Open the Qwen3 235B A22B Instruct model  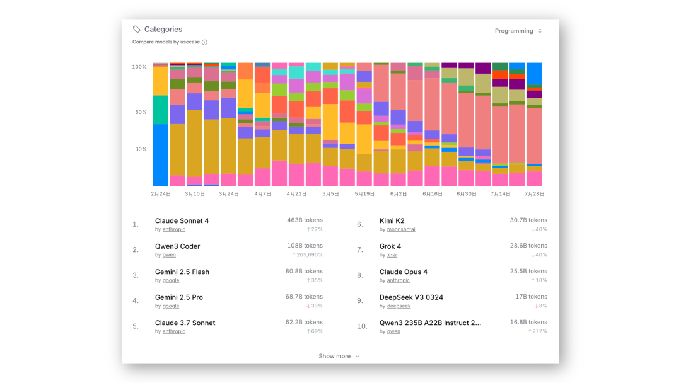click(x=430, y=323)
